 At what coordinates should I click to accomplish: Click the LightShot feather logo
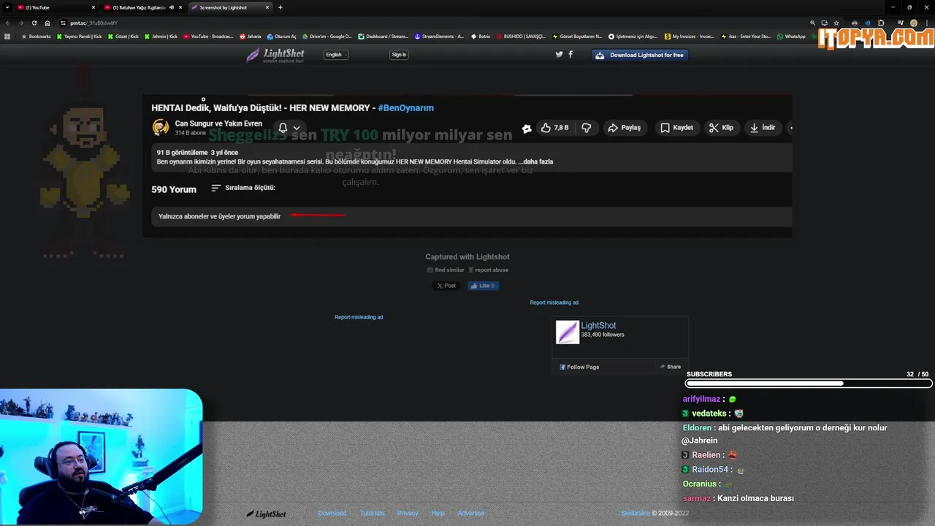275,55
